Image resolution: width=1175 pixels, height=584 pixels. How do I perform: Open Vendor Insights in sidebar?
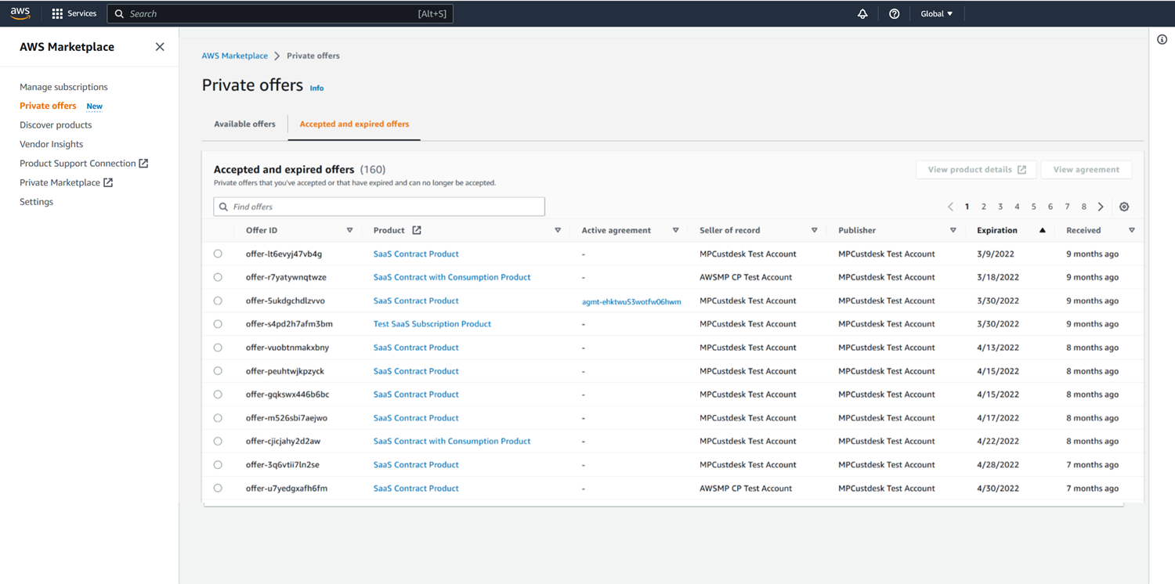pyautogui.click(x=51, y=144)
